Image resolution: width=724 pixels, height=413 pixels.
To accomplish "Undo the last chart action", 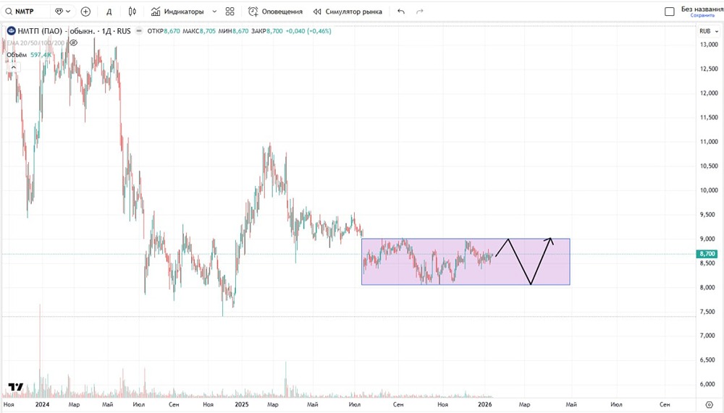I will 401,12.
